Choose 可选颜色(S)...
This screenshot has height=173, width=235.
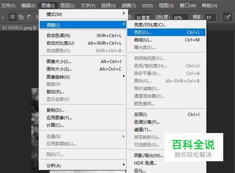tap(147, 145)
